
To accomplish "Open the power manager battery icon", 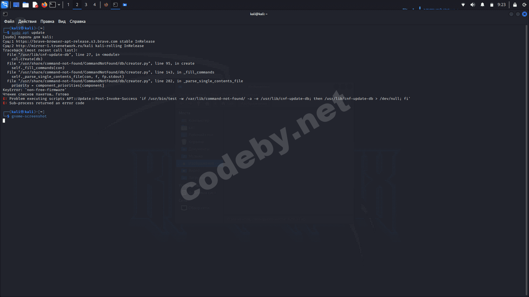I will coord(492,5).
